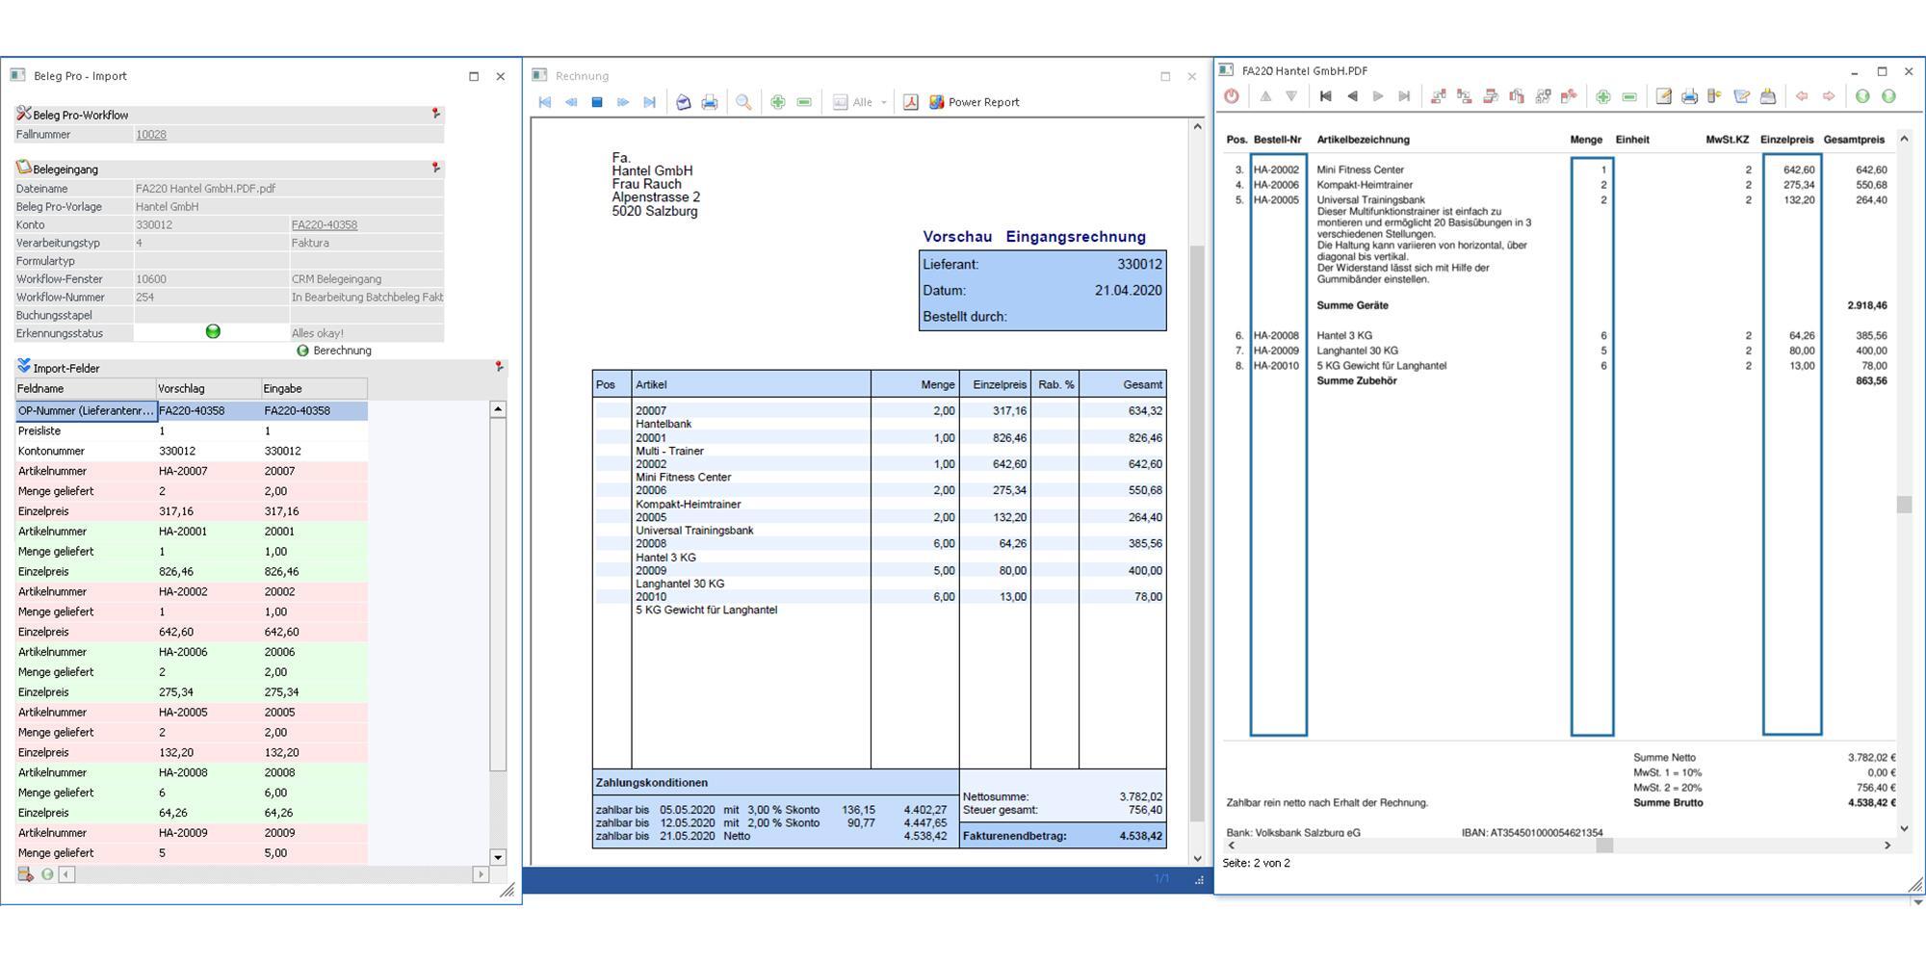This screenshot has width=1926, height=963.
Task: Zoom out with green minus in Rechnung toolbar
Action: click(x=804, y=102)
